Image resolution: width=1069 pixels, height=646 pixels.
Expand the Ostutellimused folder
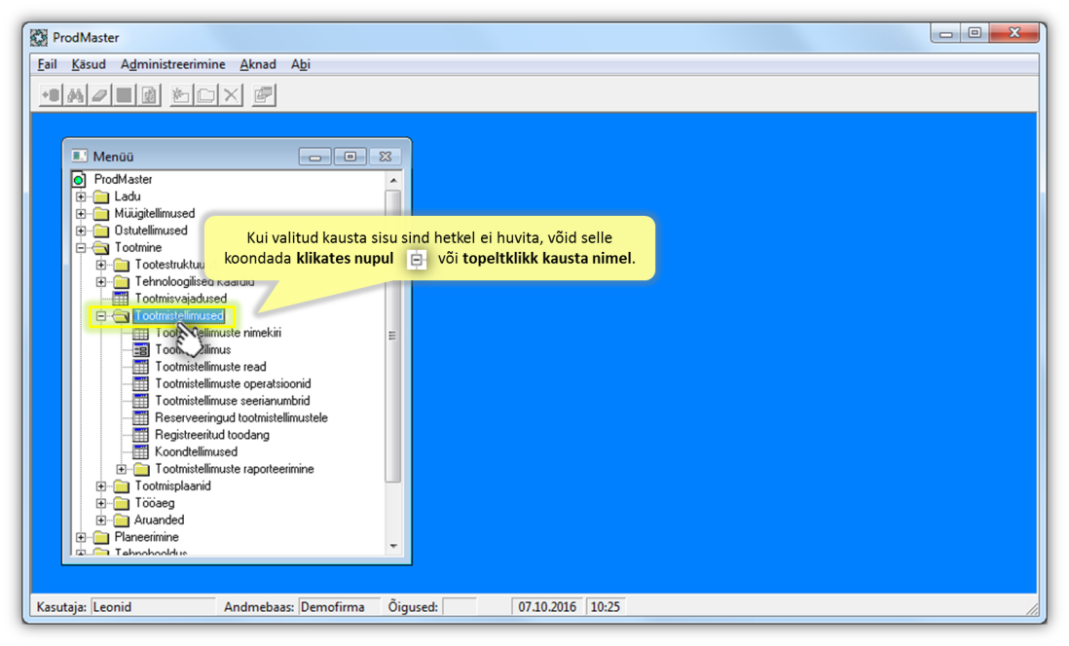81,231
